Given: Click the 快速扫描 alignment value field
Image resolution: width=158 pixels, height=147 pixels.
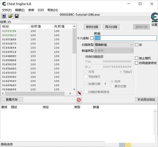Looking at the screenshot, I should [x=105, y=84].
